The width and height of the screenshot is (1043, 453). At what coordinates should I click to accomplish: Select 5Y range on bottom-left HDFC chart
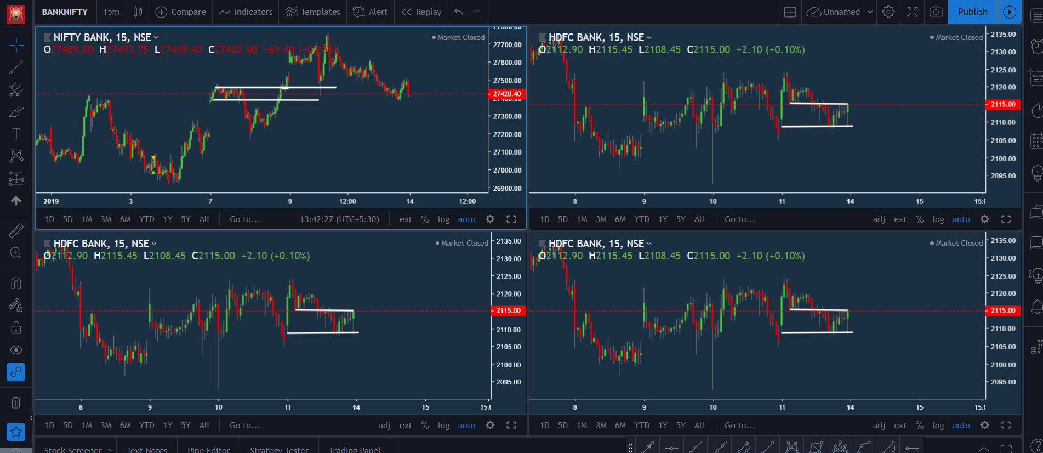pos(186,426)
